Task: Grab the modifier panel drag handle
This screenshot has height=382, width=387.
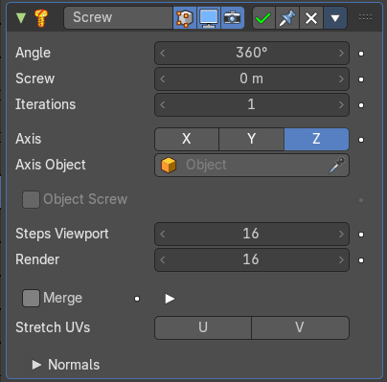Action: [365, 17]
